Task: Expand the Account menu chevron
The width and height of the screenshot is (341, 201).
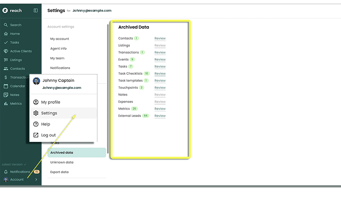Action: (x=36, y=180)
